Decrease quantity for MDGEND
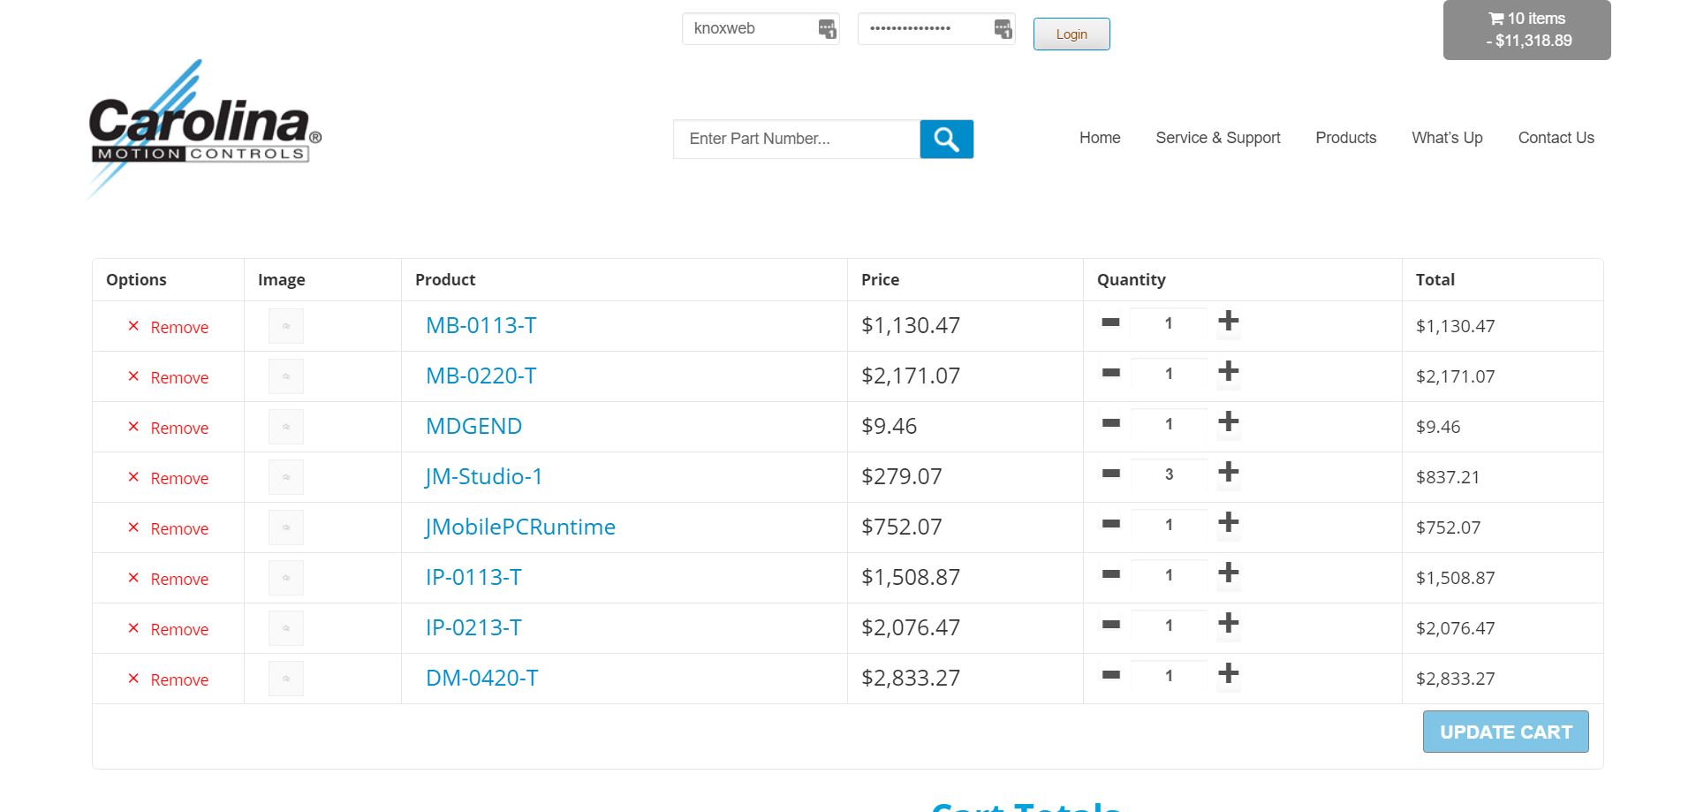 pyautogui.click(x=1110, y=423)
